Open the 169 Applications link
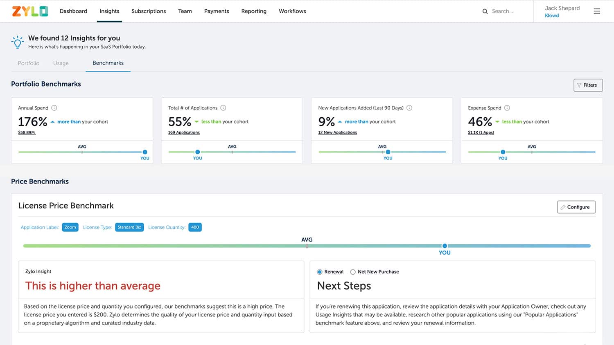 [184, 132]
